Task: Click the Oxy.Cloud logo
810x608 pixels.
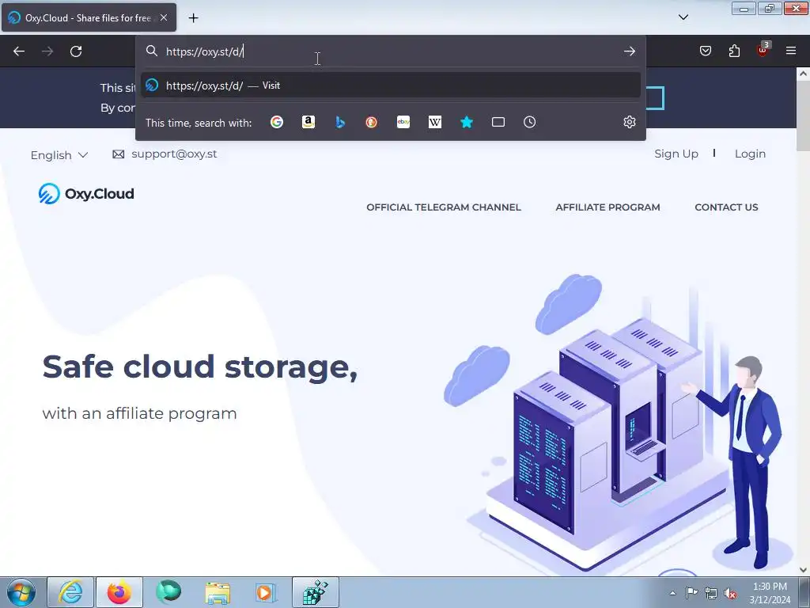Action: (x=86, y=194)
